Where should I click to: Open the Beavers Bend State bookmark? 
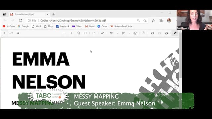122,26
